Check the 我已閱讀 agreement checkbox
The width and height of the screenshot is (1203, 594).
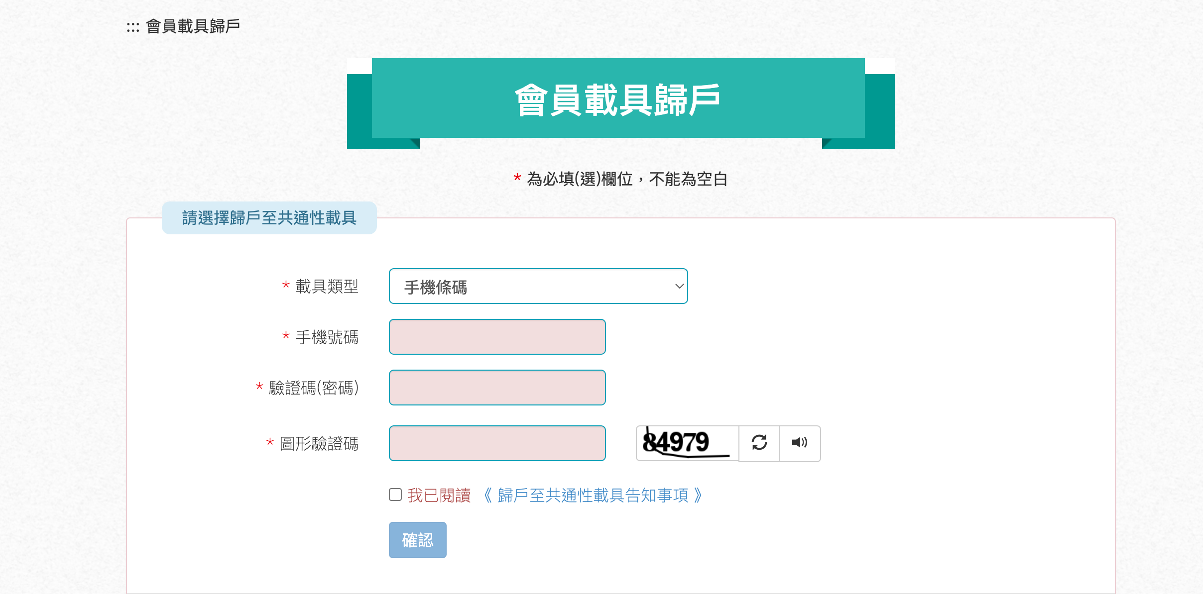point(395,495)
